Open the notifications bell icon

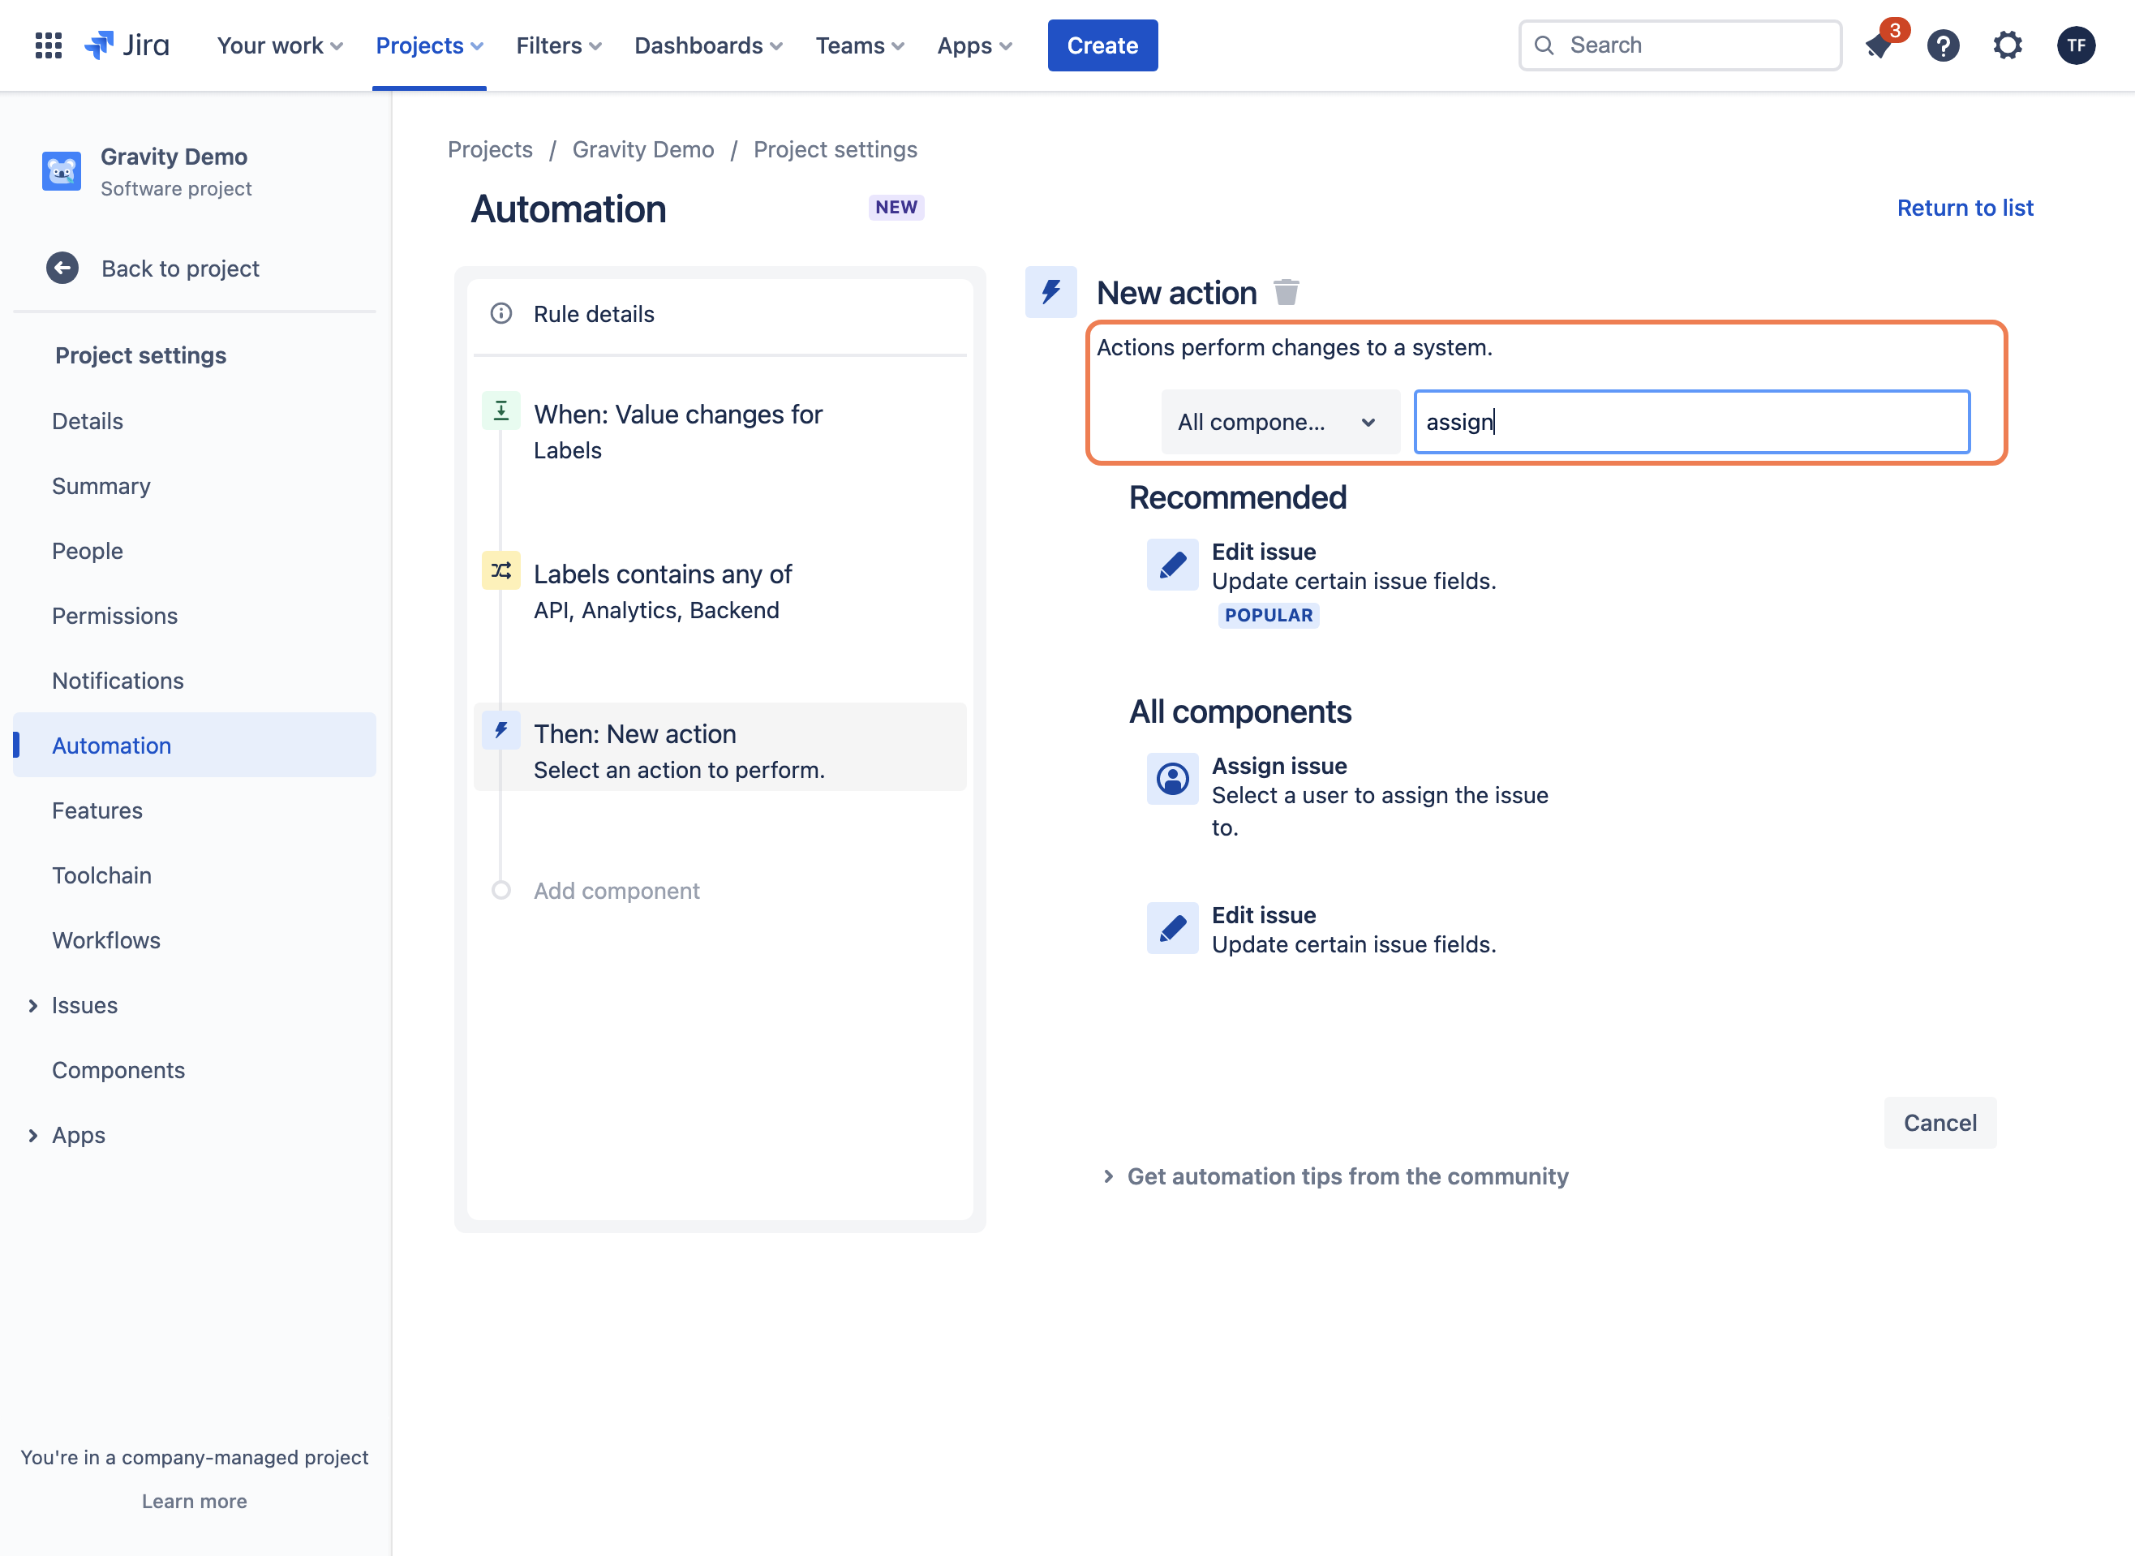[x=1879, y=45]
